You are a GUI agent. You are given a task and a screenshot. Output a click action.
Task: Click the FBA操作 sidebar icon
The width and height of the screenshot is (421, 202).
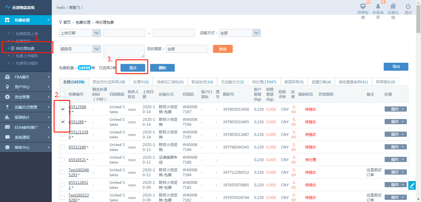coord(7,77)
